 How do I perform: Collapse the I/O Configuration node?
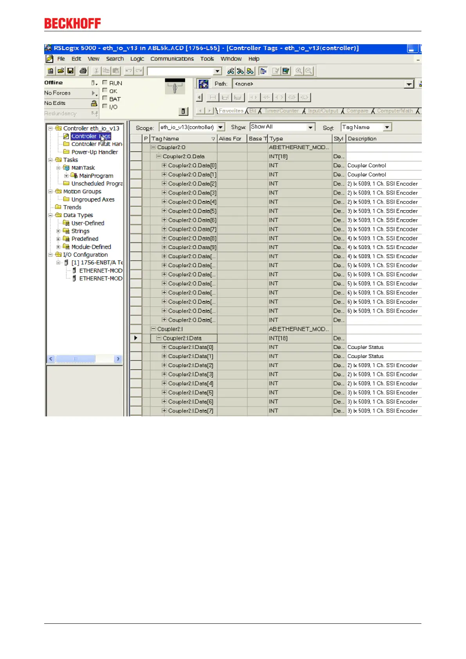(x=50, y=255)
